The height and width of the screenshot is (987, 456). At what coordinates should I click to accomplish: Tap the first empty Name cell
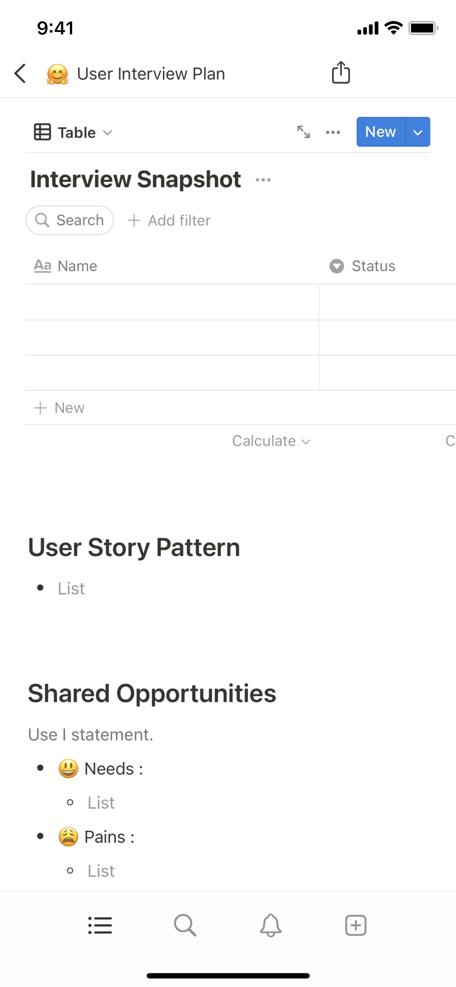coord(172,302)
